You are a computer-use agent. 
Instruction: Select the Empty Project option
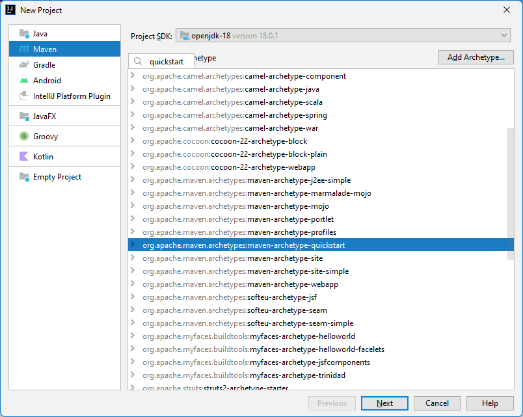click(x=57, y=176)
